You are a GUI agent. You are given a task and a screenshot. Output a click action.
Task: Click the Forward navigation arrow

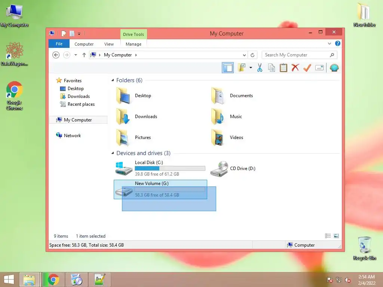[x=67, y=55]
